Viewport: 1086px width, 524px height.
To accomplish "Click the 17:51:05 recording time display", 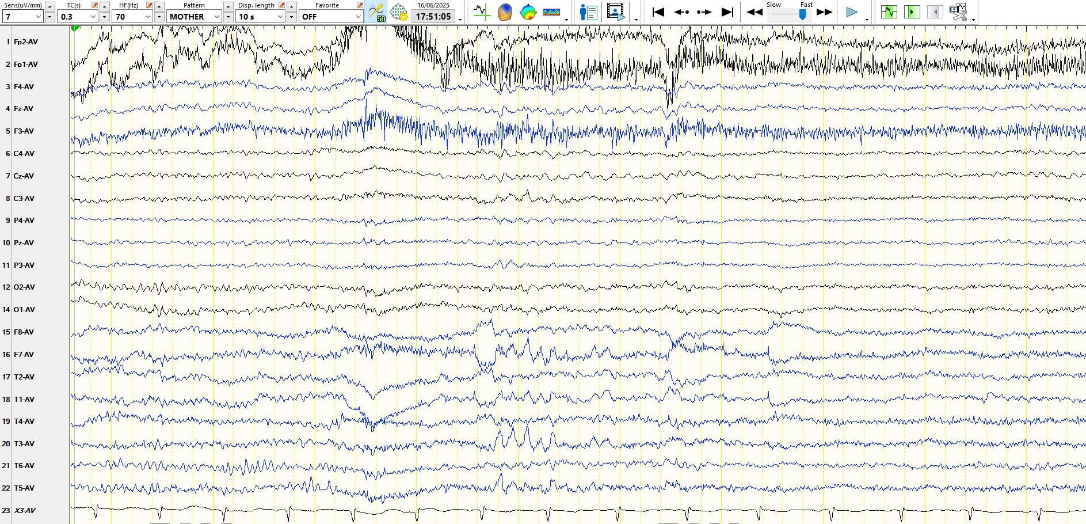I will (433, 17).
